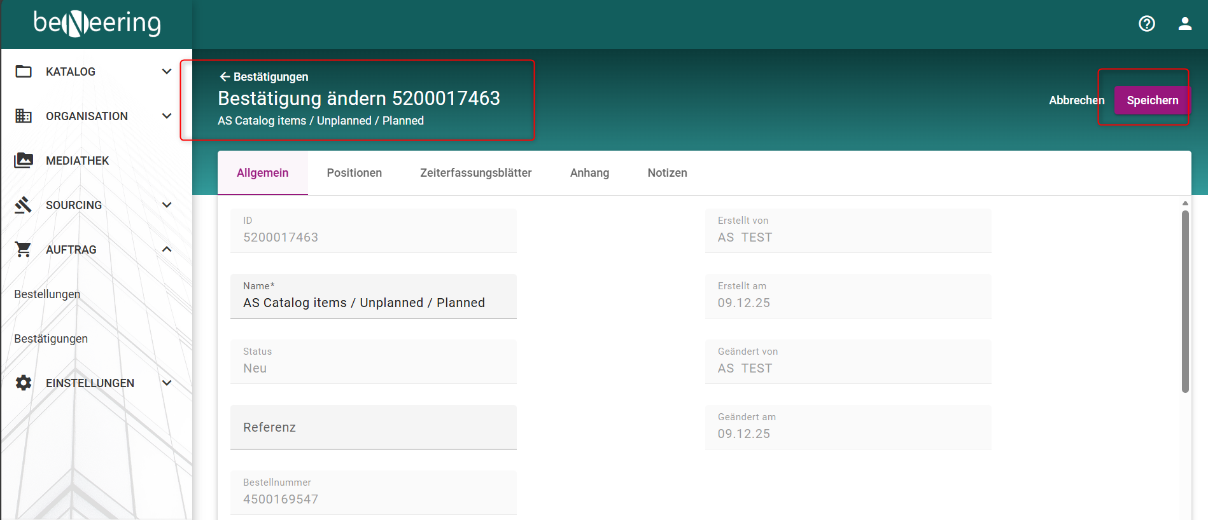The image size is (1208, 520).
Task: Click the Abbrechen button
Action: tap(1076, 100)
